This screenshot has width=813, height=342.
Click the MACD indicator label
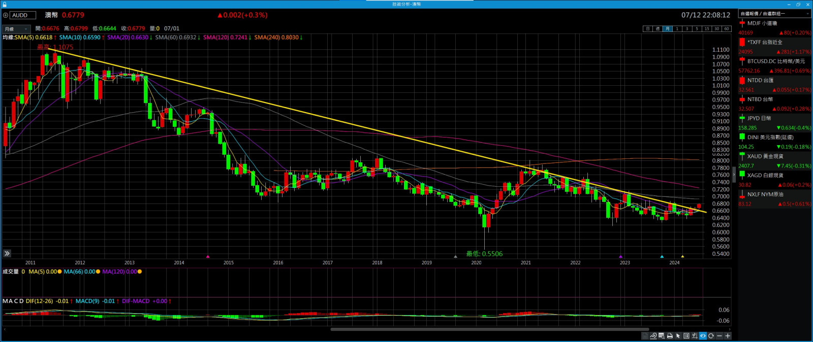click(13, 301)
